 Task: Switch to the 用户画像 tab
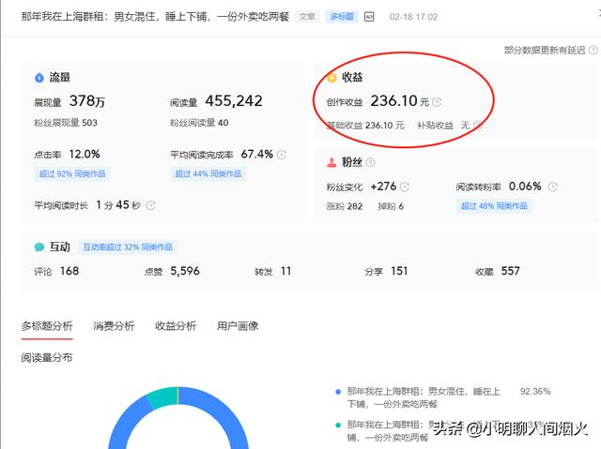click(238, 326)
